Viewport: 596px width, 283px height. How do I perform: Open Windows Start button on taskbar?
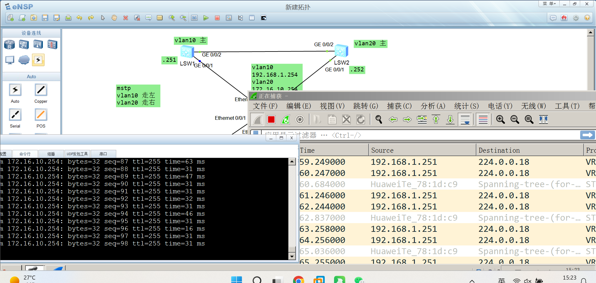(236, 280)
